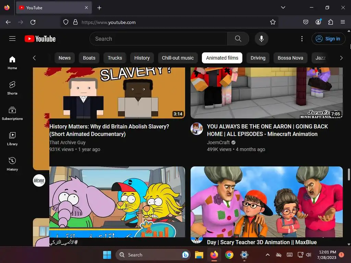Screen dimensions: 351x263
Task: Show hidden system tray icons
Action: 267,255
